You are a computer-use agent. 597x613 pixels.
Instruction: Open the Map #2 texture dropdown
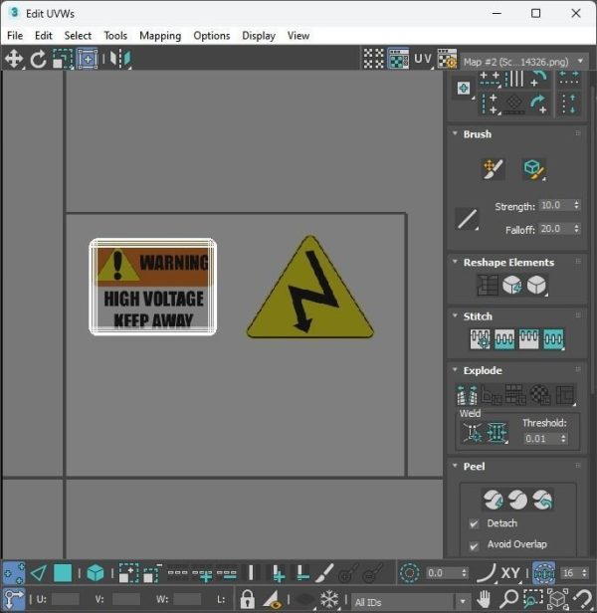pyautogui.click(x=524, y=62)
